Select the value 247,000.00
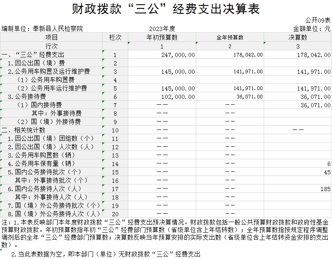 tap(178, 55)
